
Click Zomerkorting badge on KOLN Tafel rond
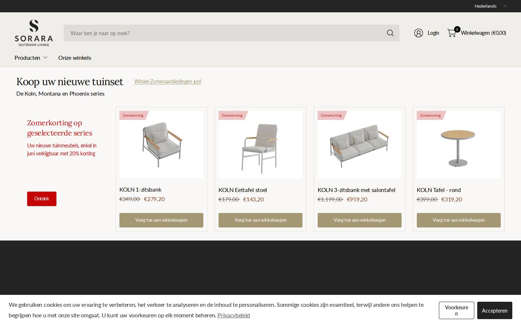(x=431, y=115)
